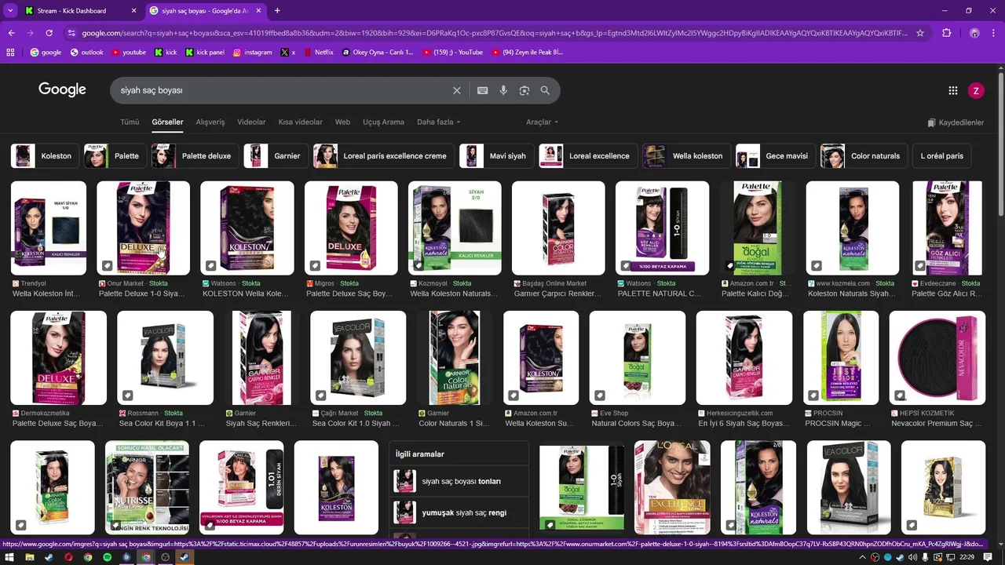Open the outlook bookmark
Screen dimensions: 1005x565
[x=87, y=53]
